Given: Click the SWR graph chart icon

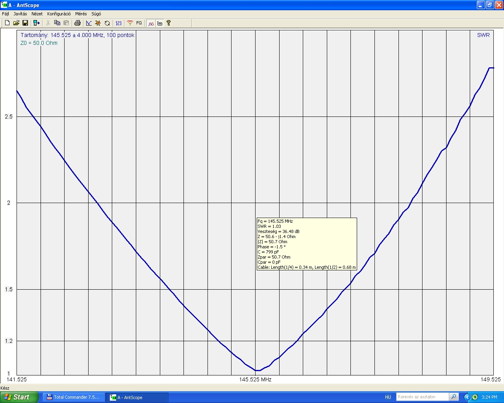Looking at the screenshot, I should pos(89,23).
